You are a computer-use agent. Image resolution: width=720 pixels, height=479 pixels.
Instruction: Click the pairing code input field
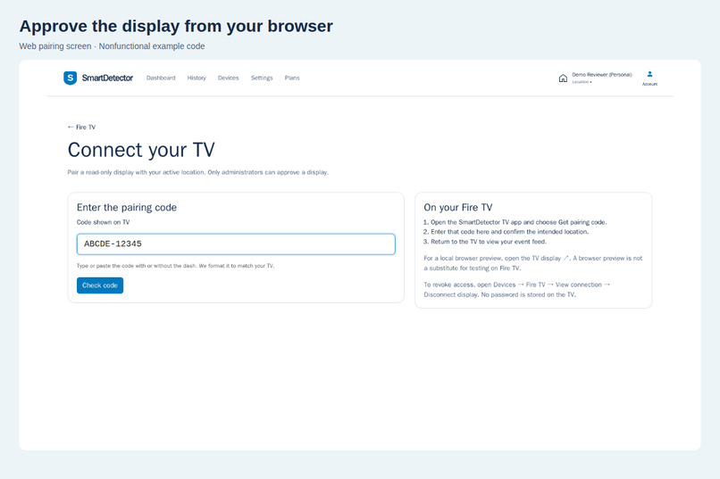click(x=236, y=244)
